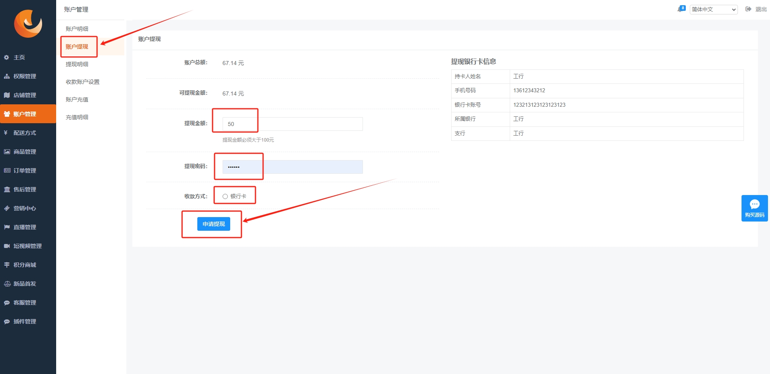The image size is (770, 374).
Task: Click the image icon beside 商品管理
Action: click(7, 152)
